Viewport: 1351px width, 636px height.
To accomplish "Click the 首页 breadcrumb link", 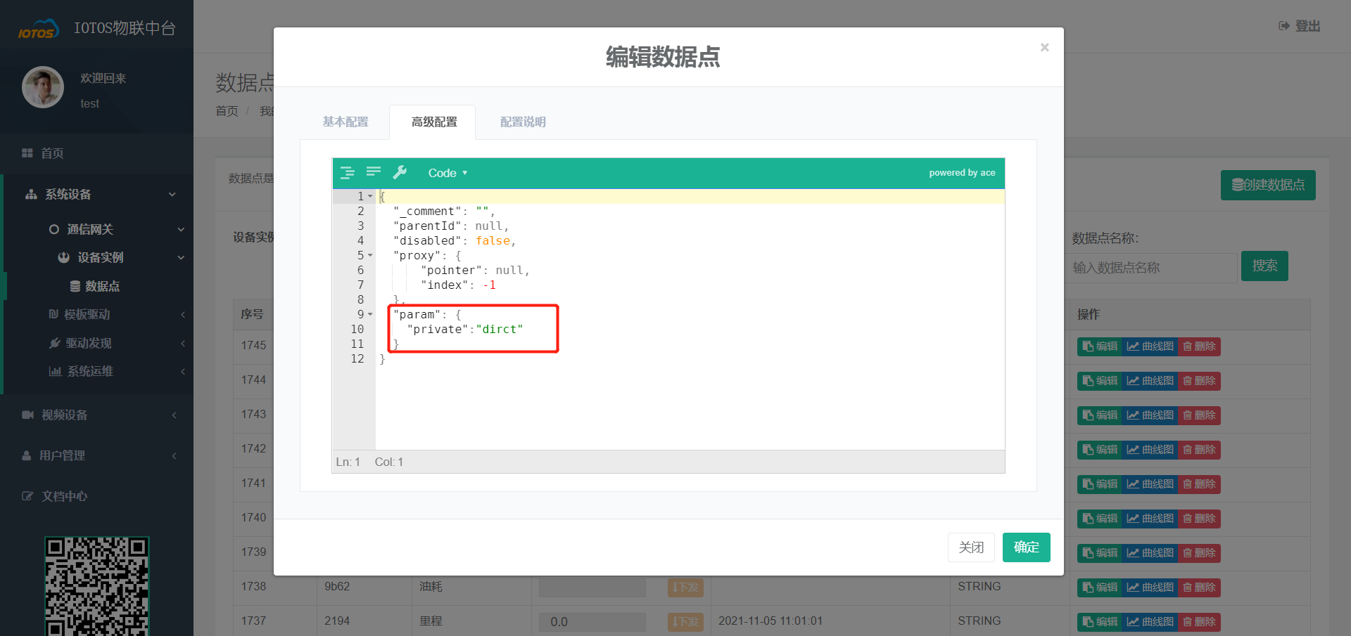I will [x=227, y=111].
